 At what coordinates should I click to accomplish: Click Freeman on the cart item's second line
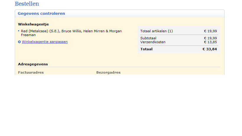point(28,35)
